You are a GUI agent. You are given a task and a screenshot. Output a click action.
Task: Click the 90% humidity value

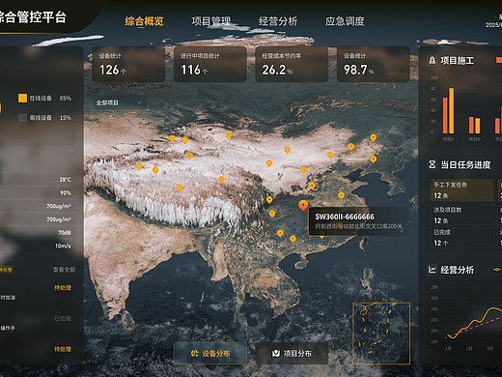click(66, 192)
